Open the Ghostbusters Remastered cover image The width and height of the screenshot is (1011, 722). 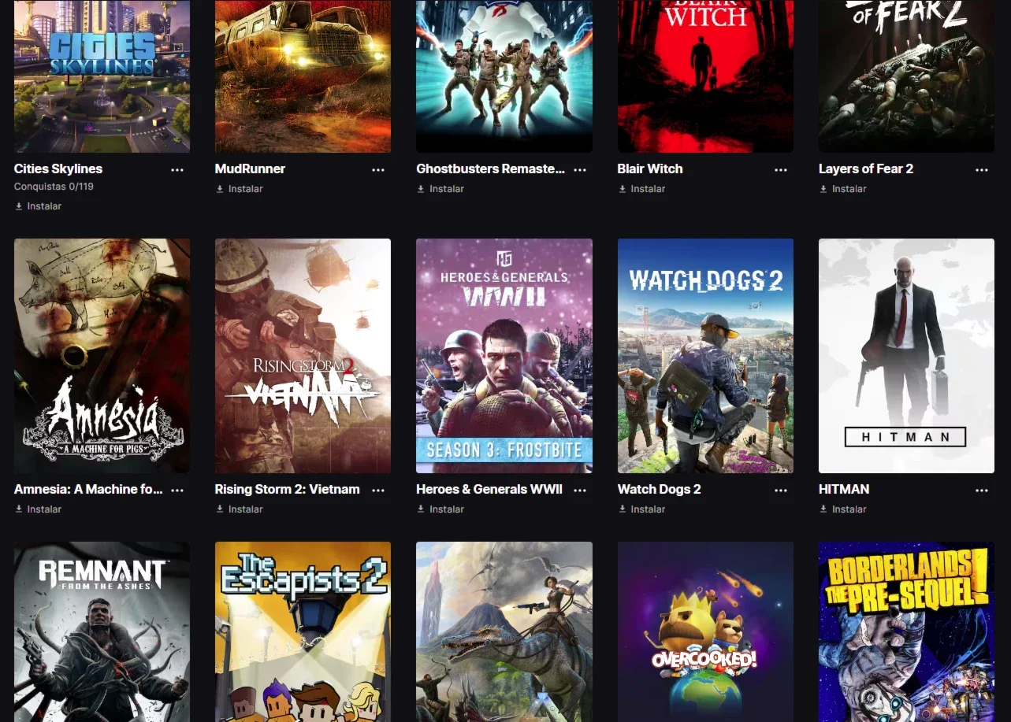504,76
